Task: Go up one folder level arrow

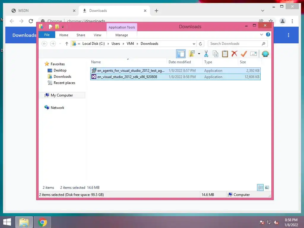Action: tap(67, 44)
